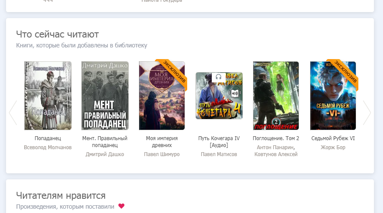Image resolution: width=383 pixels, height=213 pixels.
Task: Click the Моя империя древних title link
Action: click(162, 141)
